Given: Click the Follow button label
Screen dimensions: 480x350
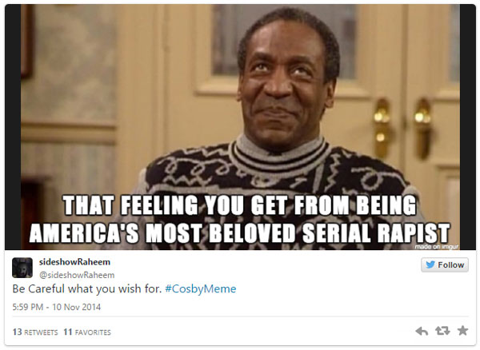Looking at the screenshot, I should [x=450, y=265].
